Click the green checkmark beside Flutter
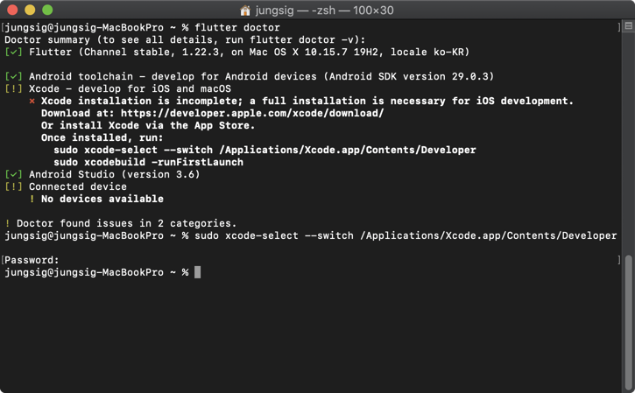The width and height of the screenshot is (635, 393). [13, 53]
